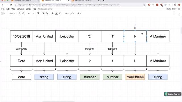Image resolution: width=182 pixels, height=102 pixels.
Task: Select the Date box in second row
Action: tap(22, 61)
